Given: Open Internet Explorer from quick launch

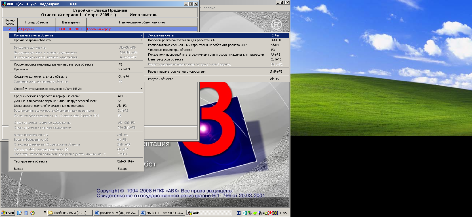Looking at the screenshot, I should [19, 213].
